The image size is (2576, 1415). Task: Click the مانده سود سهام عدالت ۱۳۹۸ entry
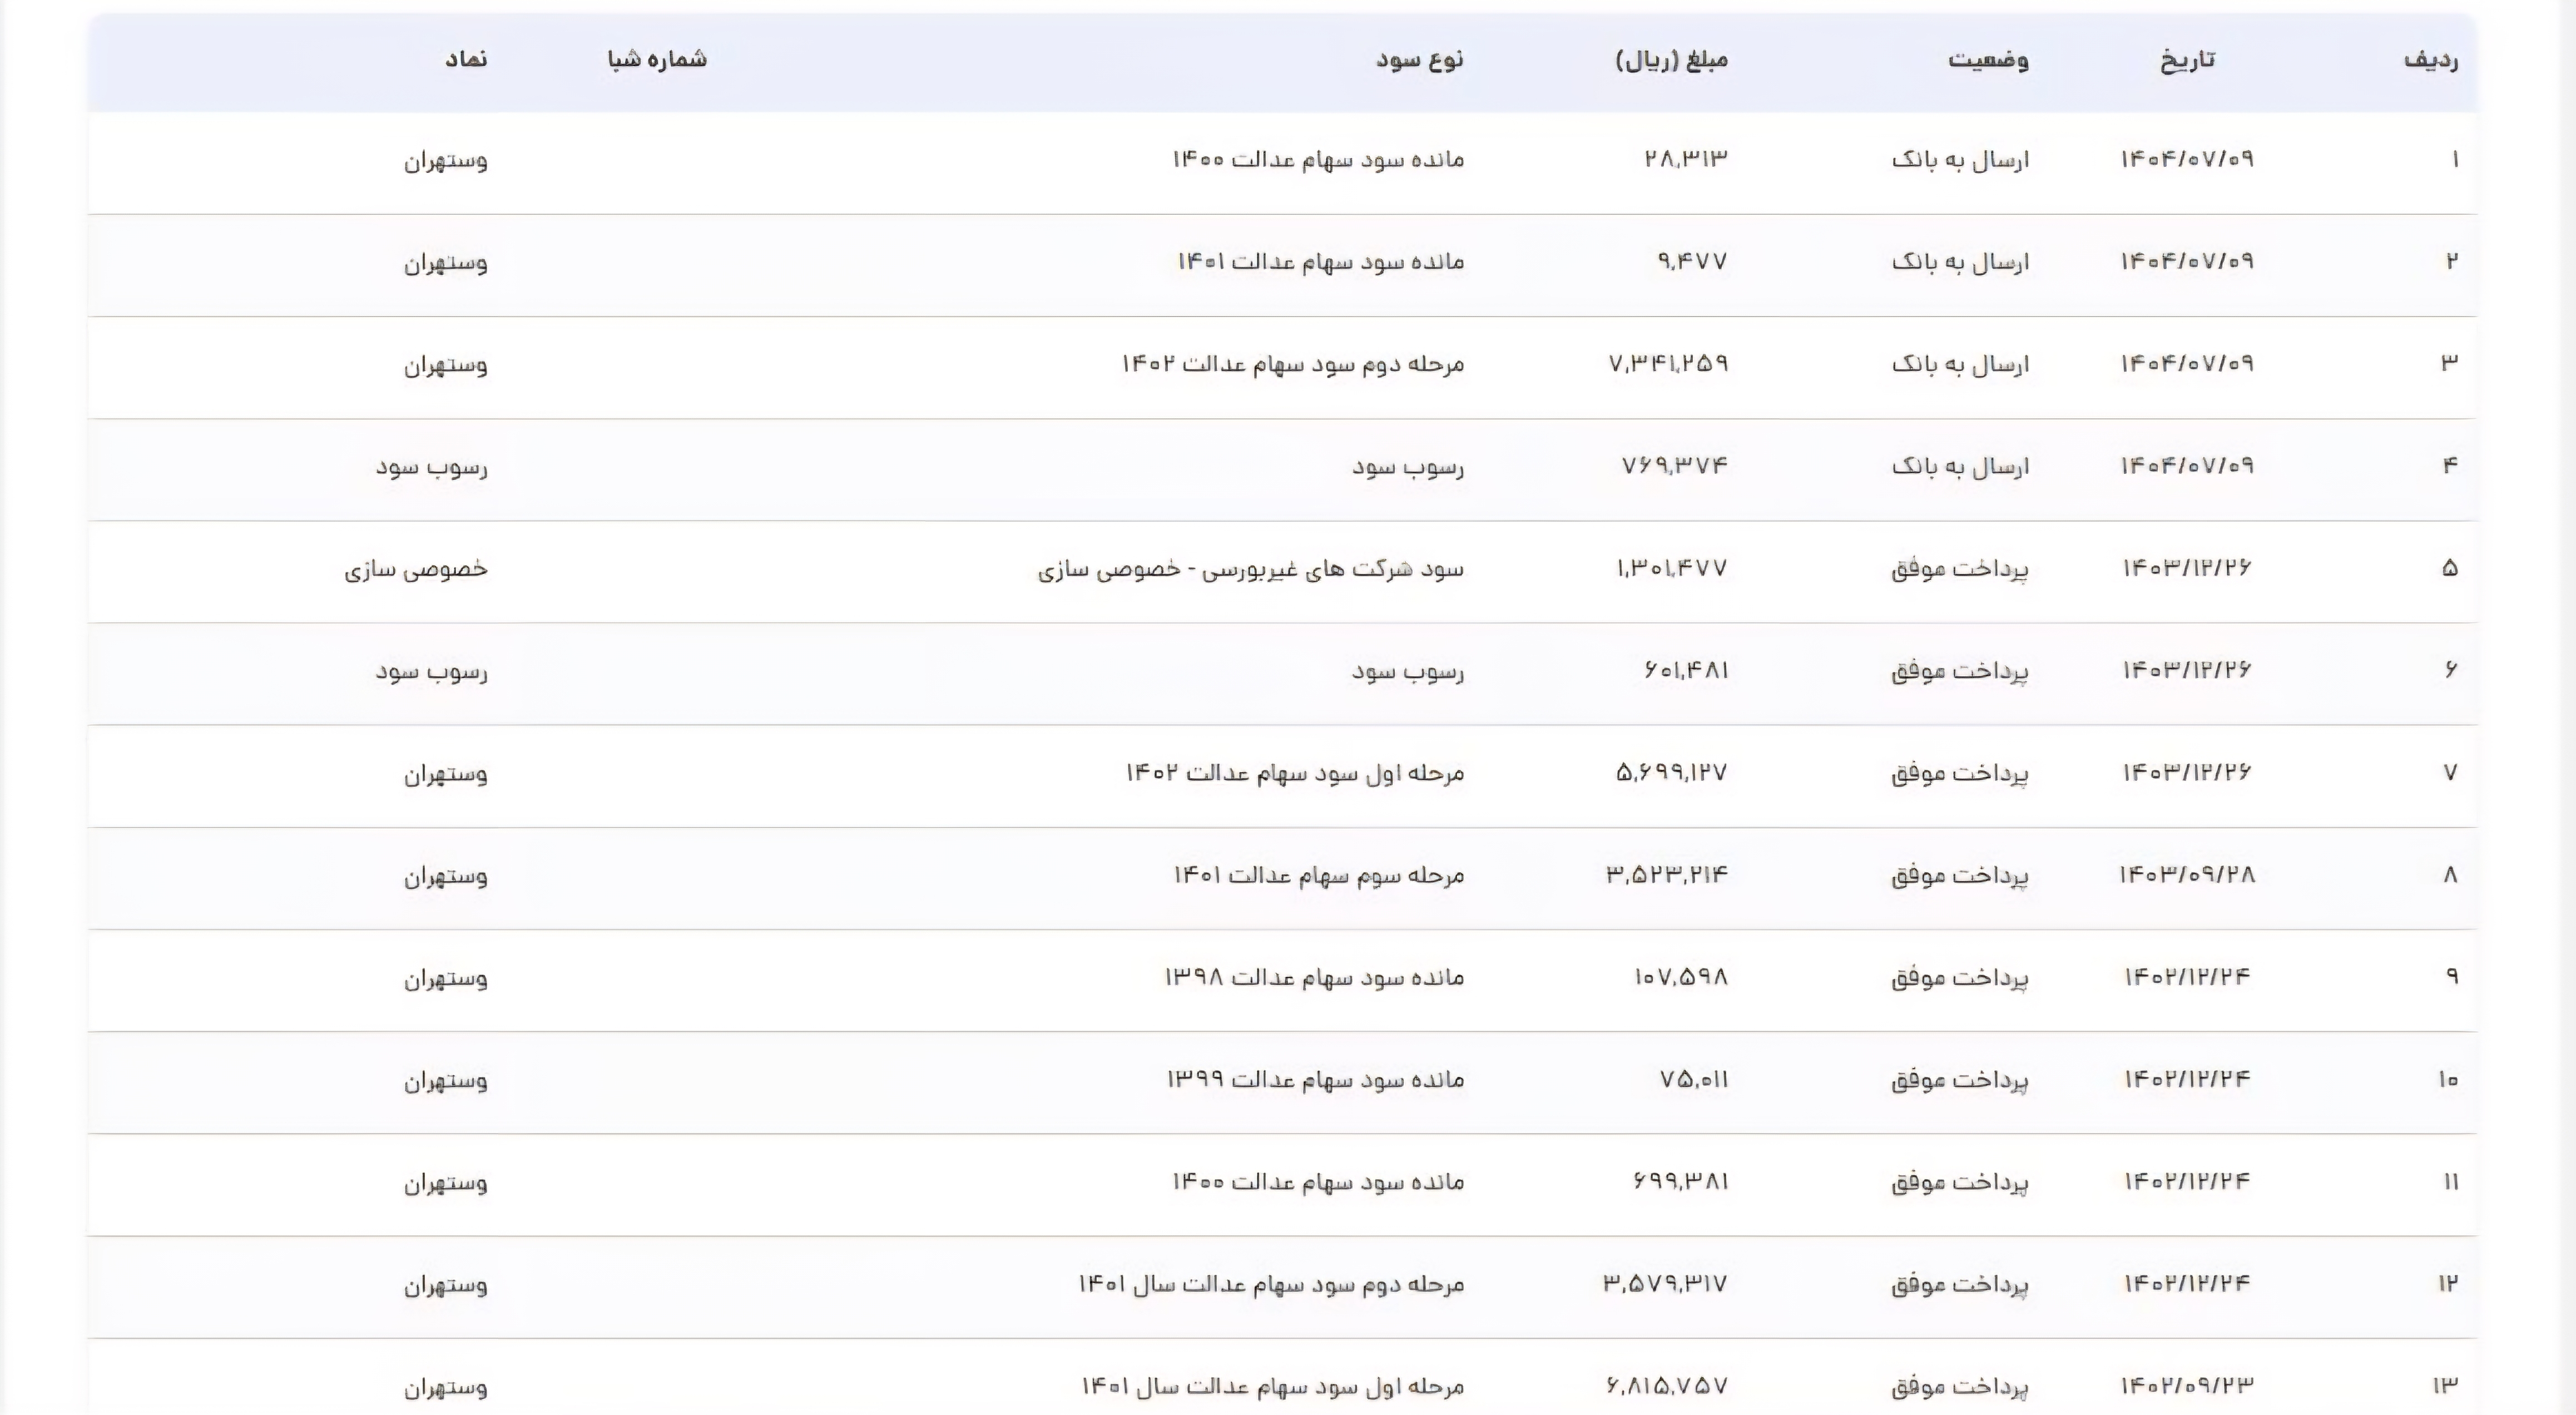tap(1313, 977)
